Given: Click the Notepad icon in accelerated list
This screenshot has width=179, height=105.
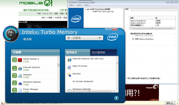Looking at the screenshot, I should coord(20,76).
